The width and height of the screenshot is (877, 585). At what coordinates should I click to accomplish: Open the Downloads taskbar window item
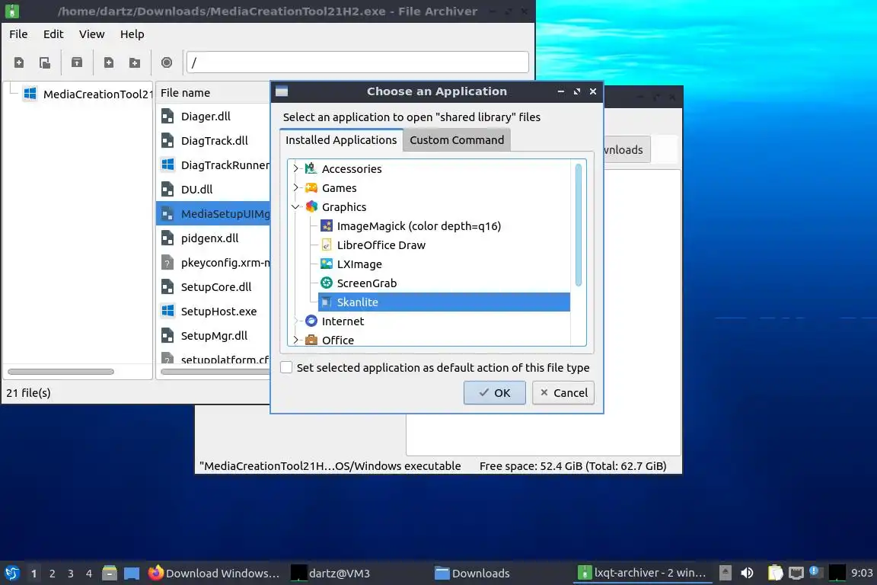[501, 574]
